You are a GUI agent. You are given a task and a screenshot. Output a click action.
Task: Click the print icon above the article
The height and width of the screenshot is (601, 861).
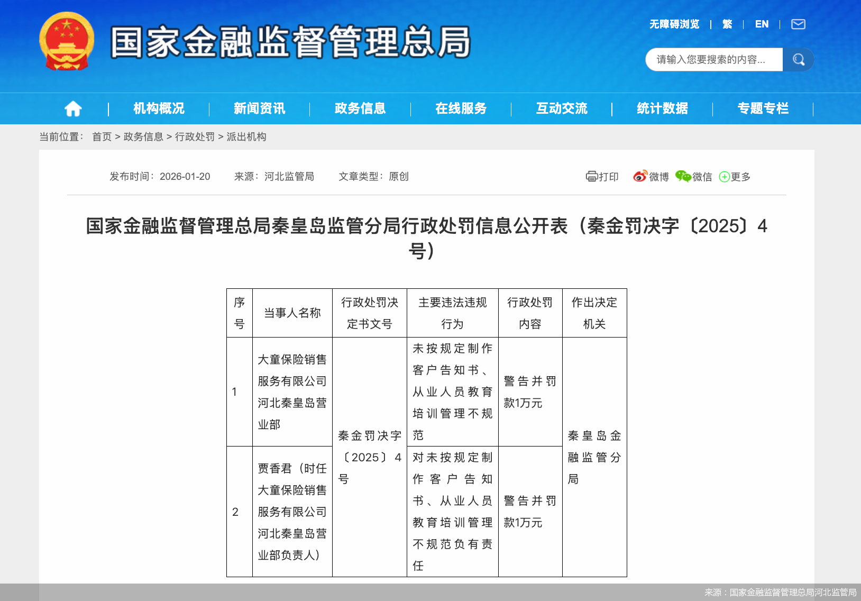point(593,177)
